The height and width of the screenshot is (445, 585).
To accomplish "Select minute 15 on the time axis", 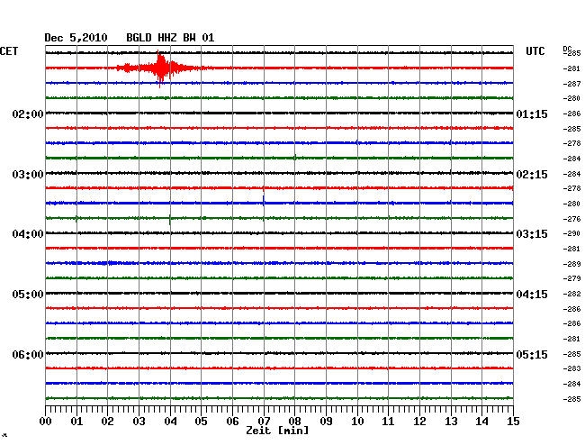I will coord(512,421).
